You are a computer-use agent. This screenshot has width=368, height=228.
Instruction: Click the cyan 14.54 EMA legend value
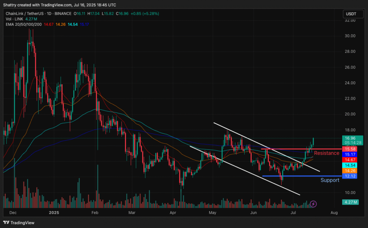click(x=73, y=24)
